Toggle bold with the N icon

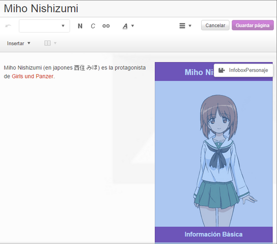click(x=80, y=26)
